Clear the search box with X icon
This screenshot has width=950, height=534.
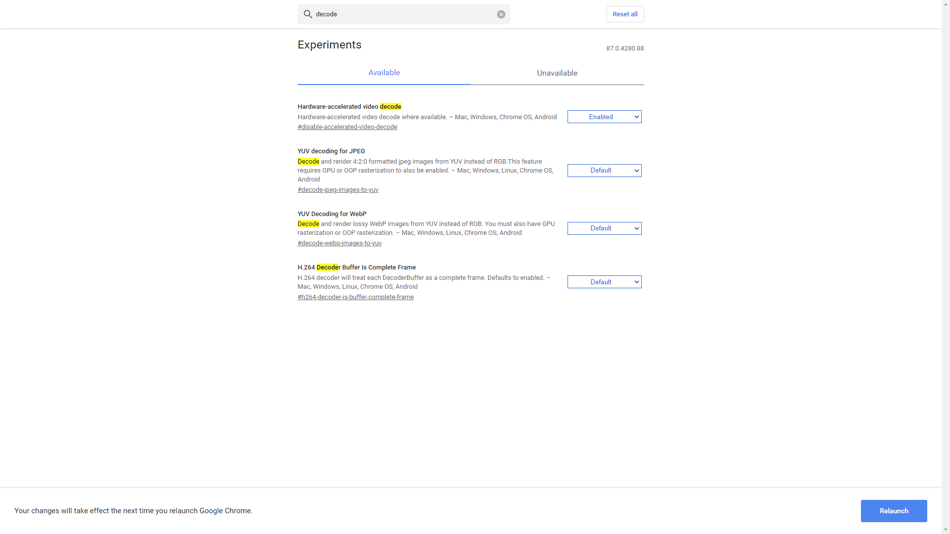(x=501, y=14)
